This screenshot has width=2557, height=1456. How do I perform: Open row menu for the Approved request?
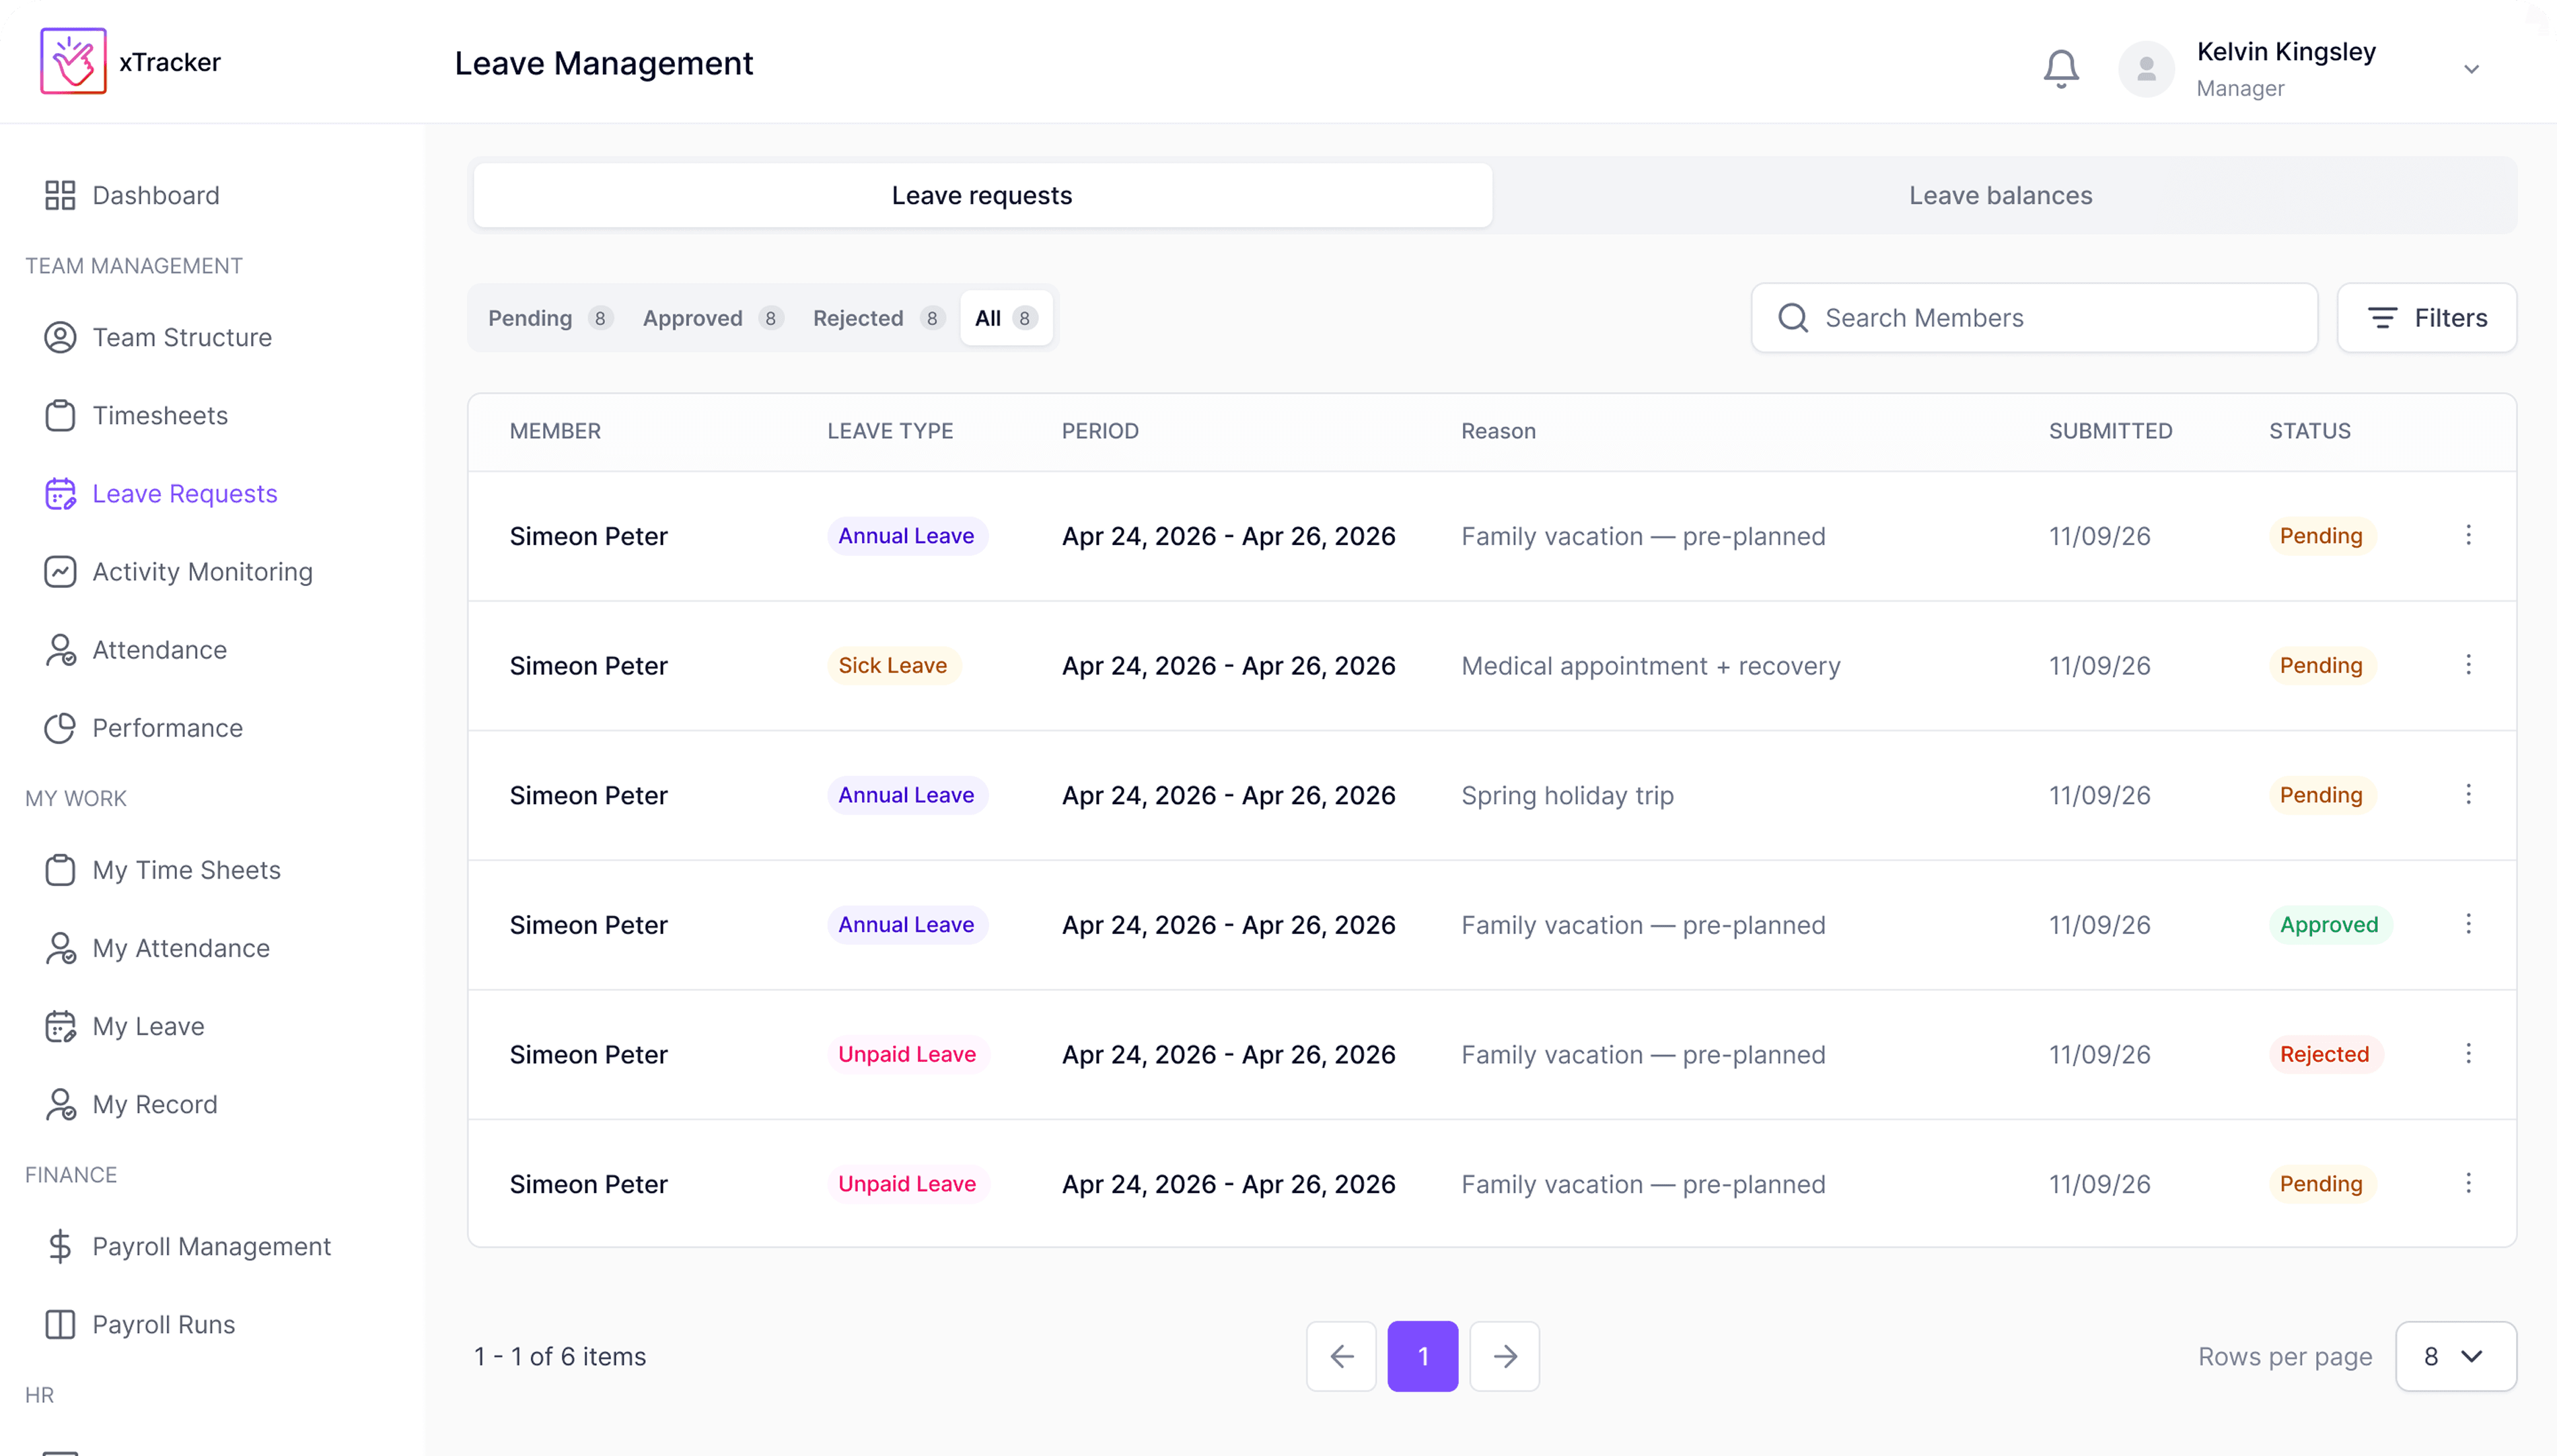click(x=2467, y=924)
